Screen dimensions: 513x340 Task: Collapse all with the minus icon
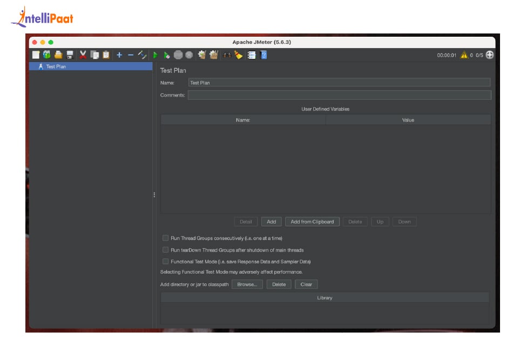pos(131,55)
